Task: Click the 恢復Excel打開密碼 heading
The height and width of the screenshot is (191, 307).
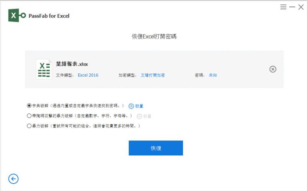Action: click(154, 36)
